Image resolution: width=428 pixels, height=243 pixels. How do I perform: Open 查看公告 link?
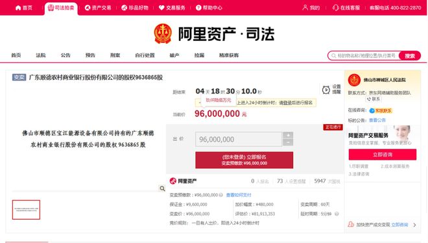377,120
